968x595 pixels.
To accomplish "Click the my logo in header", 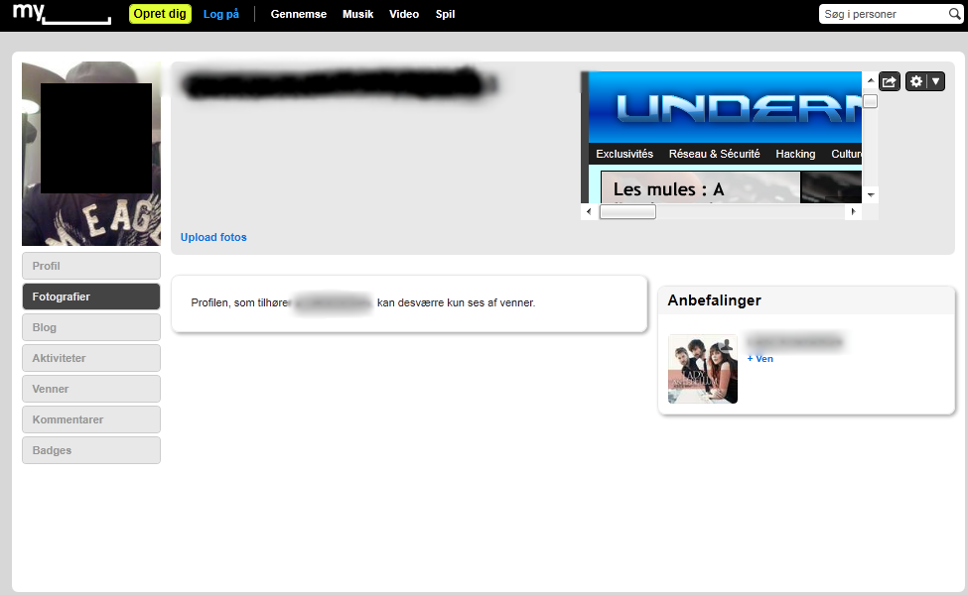I will coord(62,14).
